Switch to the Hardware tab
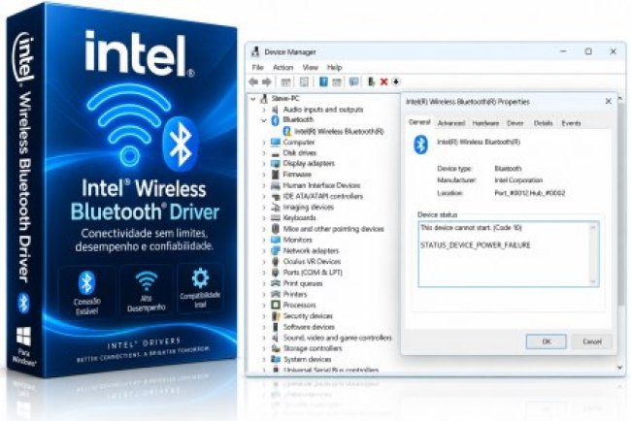 [485, 123]
